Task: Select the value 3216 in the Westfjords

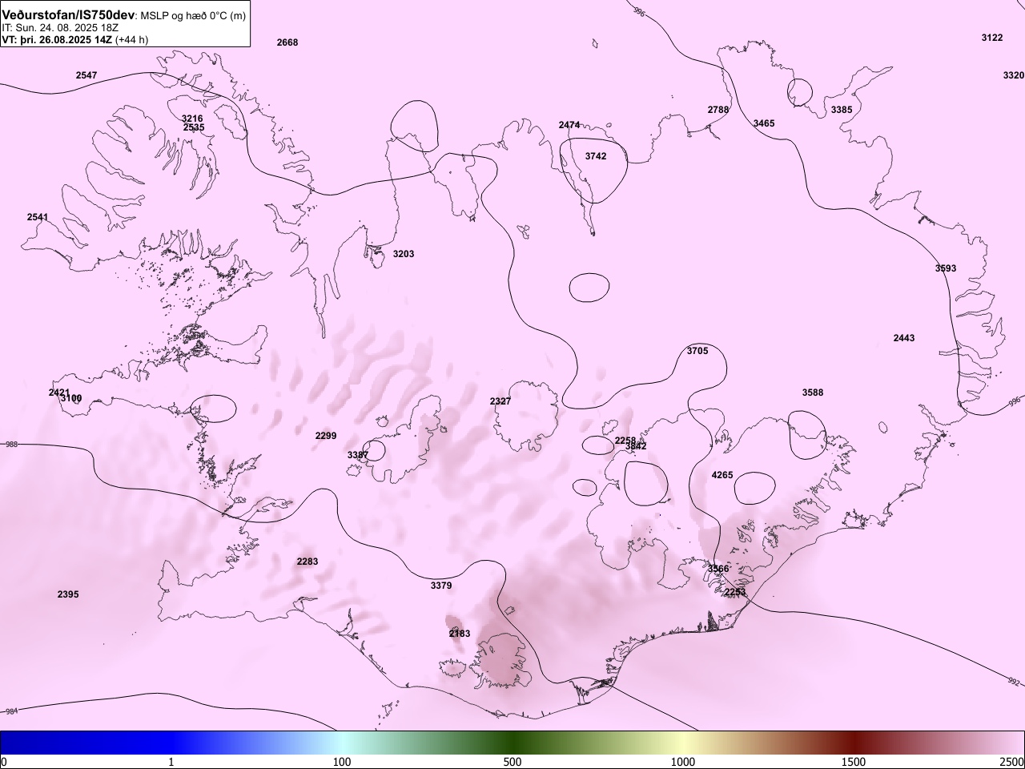Action: (x=192, y=119)
